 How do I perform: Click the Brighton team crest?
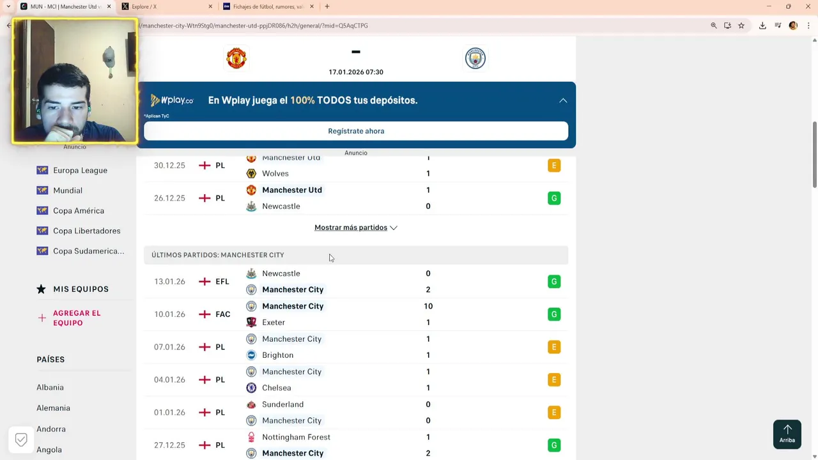(251, 355)
